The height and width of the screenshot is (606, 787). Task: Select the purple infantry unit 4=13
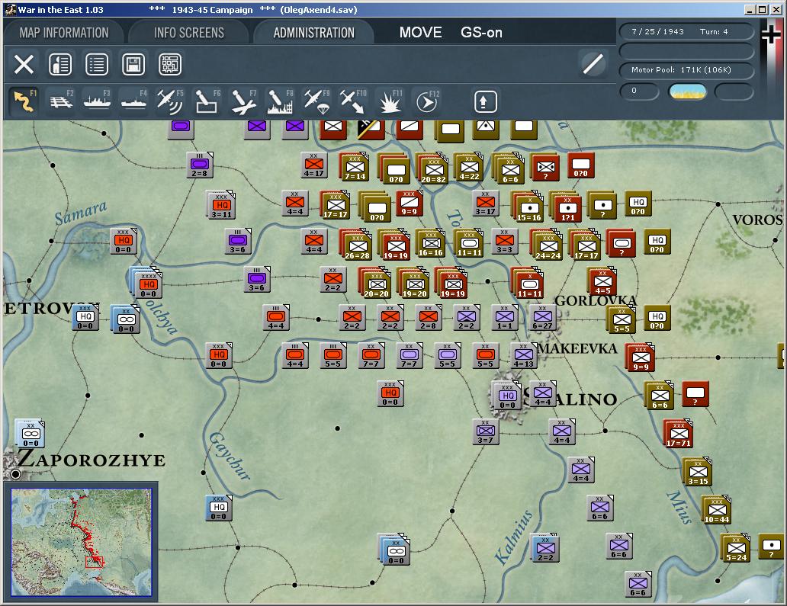click(x=523, y=355)
